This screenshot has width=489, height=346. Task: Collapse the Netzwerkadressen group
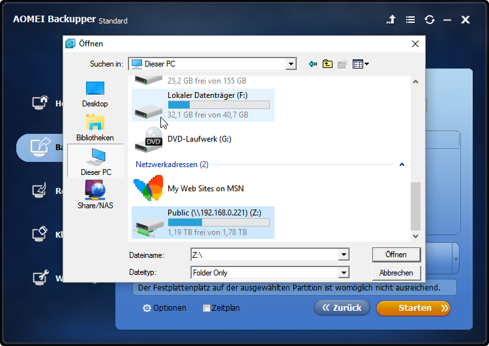(402, 165)
